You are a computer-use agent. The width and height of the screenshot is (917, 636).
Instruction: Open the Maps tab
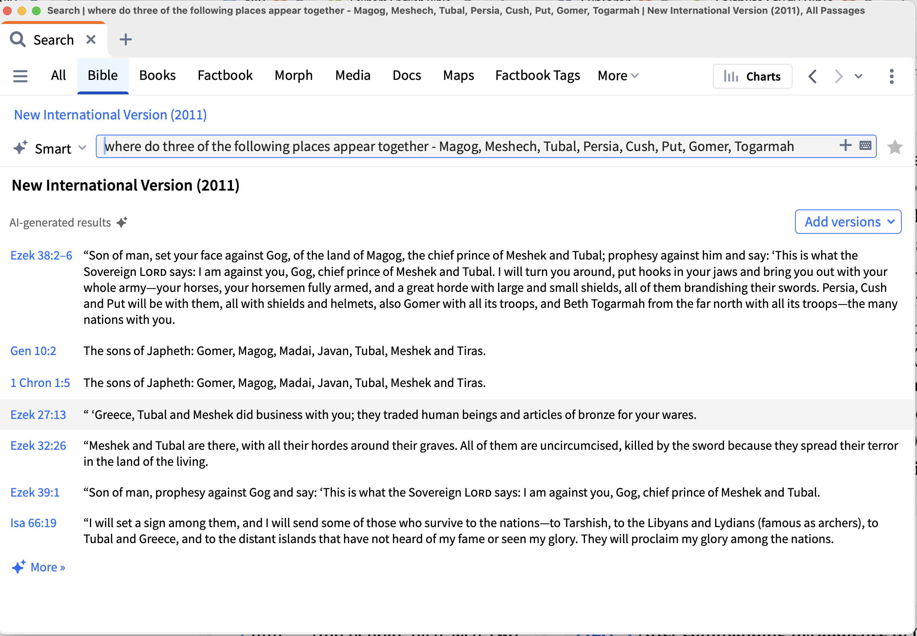[458, 75]
